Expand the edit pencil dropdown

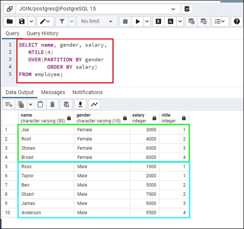click(x=45, y=22)
